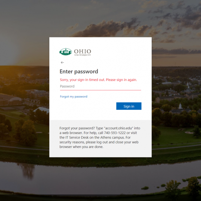Click the 'Forgot your password?' footer question
The height and width of the screenshot is (201, 201).
[x=77, y=128]
